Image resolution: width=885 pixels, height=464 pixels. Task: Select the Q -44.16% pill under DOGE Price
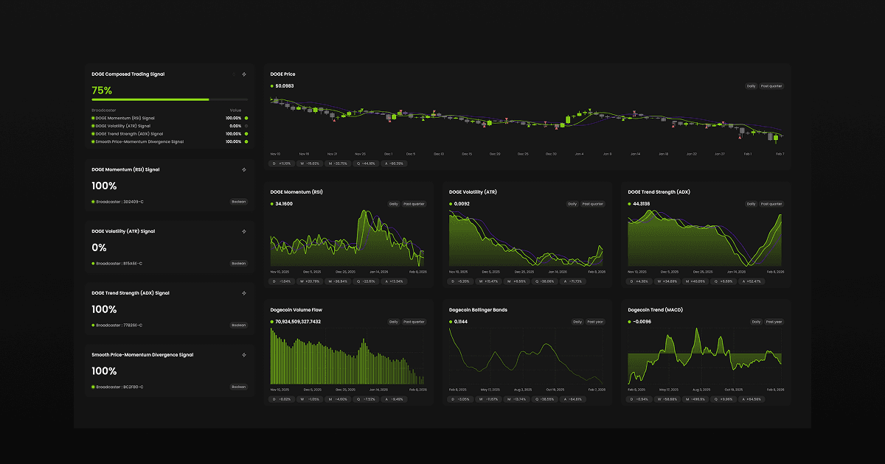(x=367, y=164)
